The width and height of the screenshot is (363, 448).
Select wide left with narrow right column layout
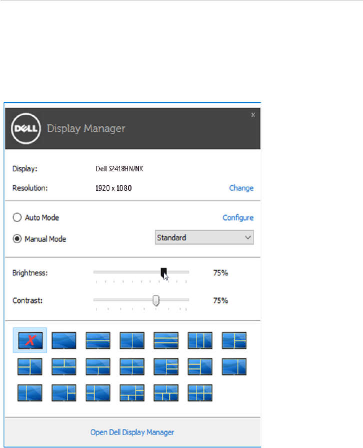click(x=234, y=367)
